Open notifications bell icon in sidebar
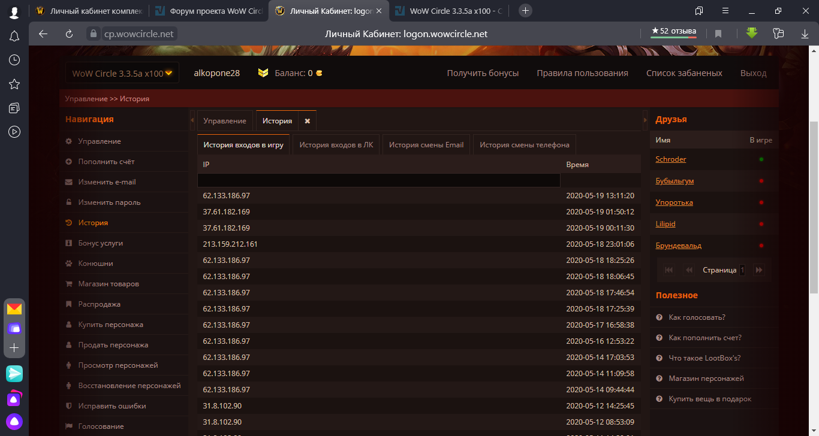The width and height of the screenshot is (819, 436). pos(14,36)
